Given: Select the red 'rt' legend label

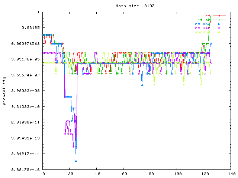Looking at the screenshot, I should click(208, 16).
